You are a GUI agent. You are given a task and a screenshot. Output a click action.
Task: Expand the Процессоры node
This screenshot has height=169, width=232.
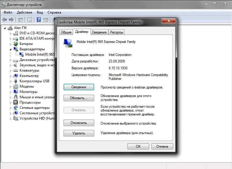(x=10, y=103)
